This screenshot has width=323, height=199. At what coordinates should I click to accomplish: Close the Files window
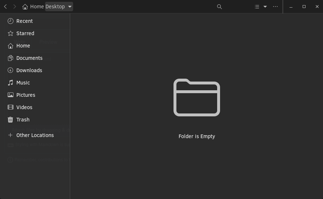(x=317, y=7)
